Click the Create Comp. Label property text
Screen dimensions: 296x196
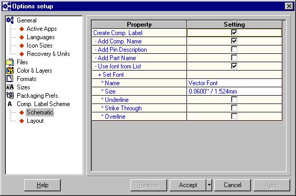(118, 33)
